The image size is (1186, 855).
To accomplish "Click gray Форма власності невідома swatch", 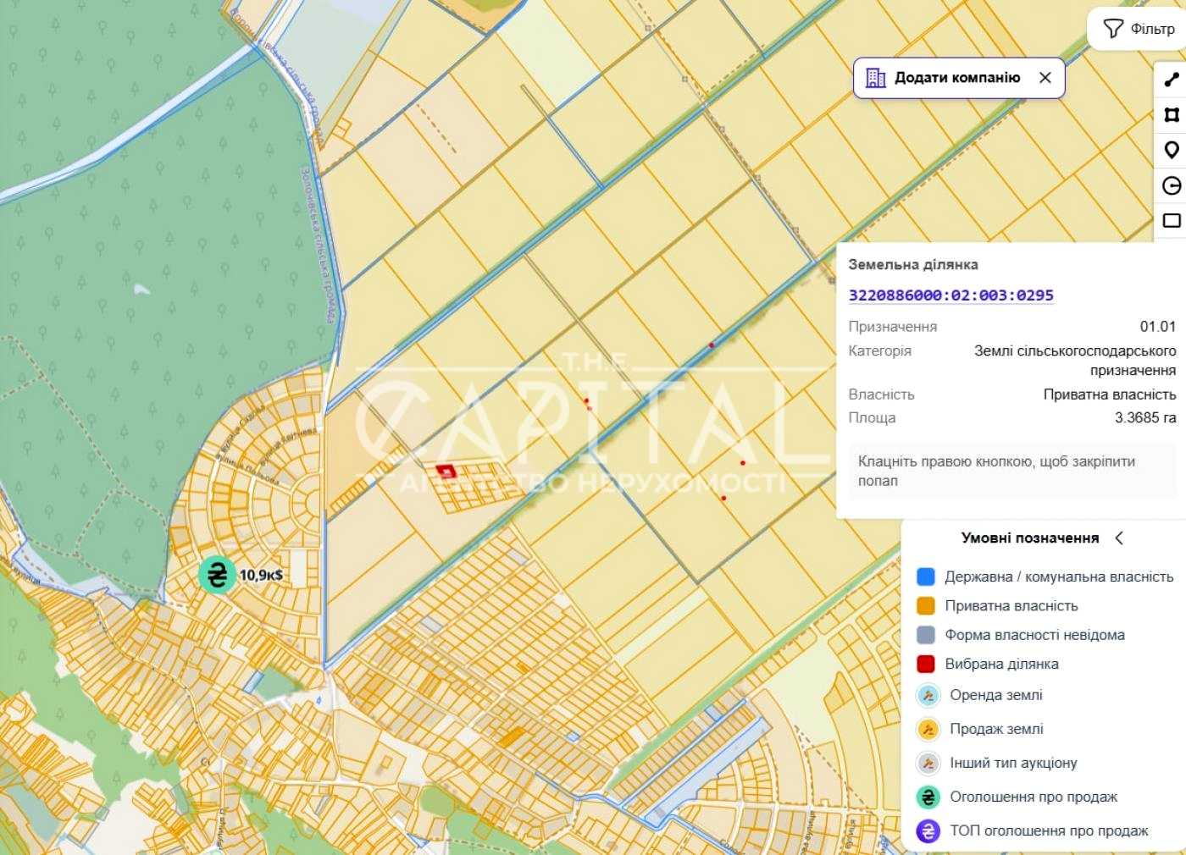I will 926,635.
